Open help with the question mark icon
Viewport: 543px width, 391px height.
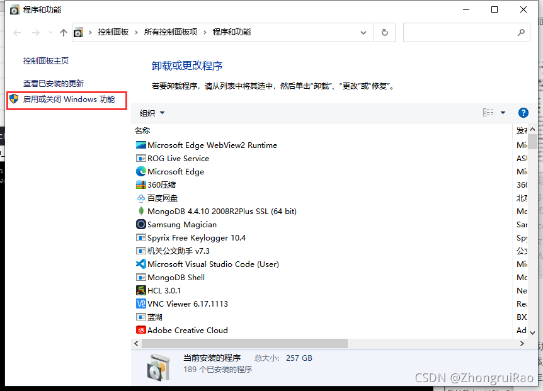click(523, 113)
